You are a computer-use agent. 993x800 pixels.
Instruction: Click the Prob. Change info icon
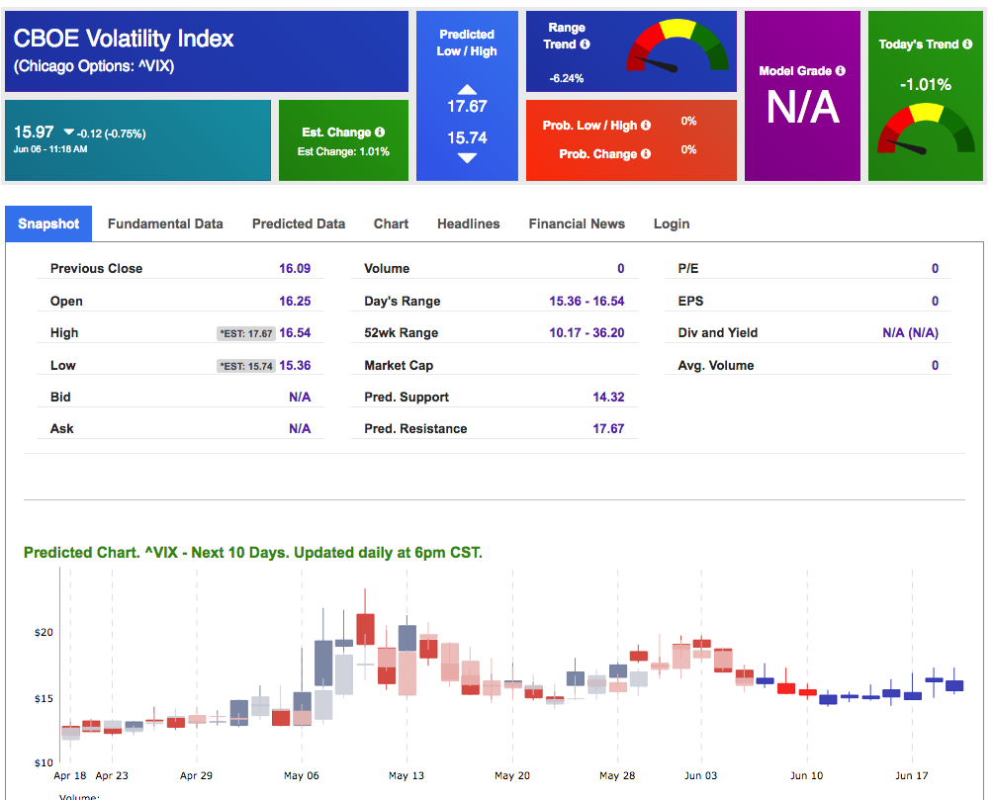tap(646, 153)
